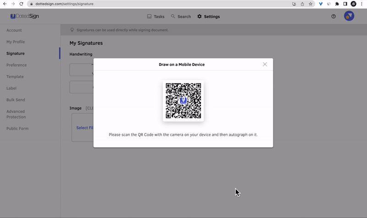The image size is (367, 218).
Task: Click the QR code image
Action: pos(183,101)
